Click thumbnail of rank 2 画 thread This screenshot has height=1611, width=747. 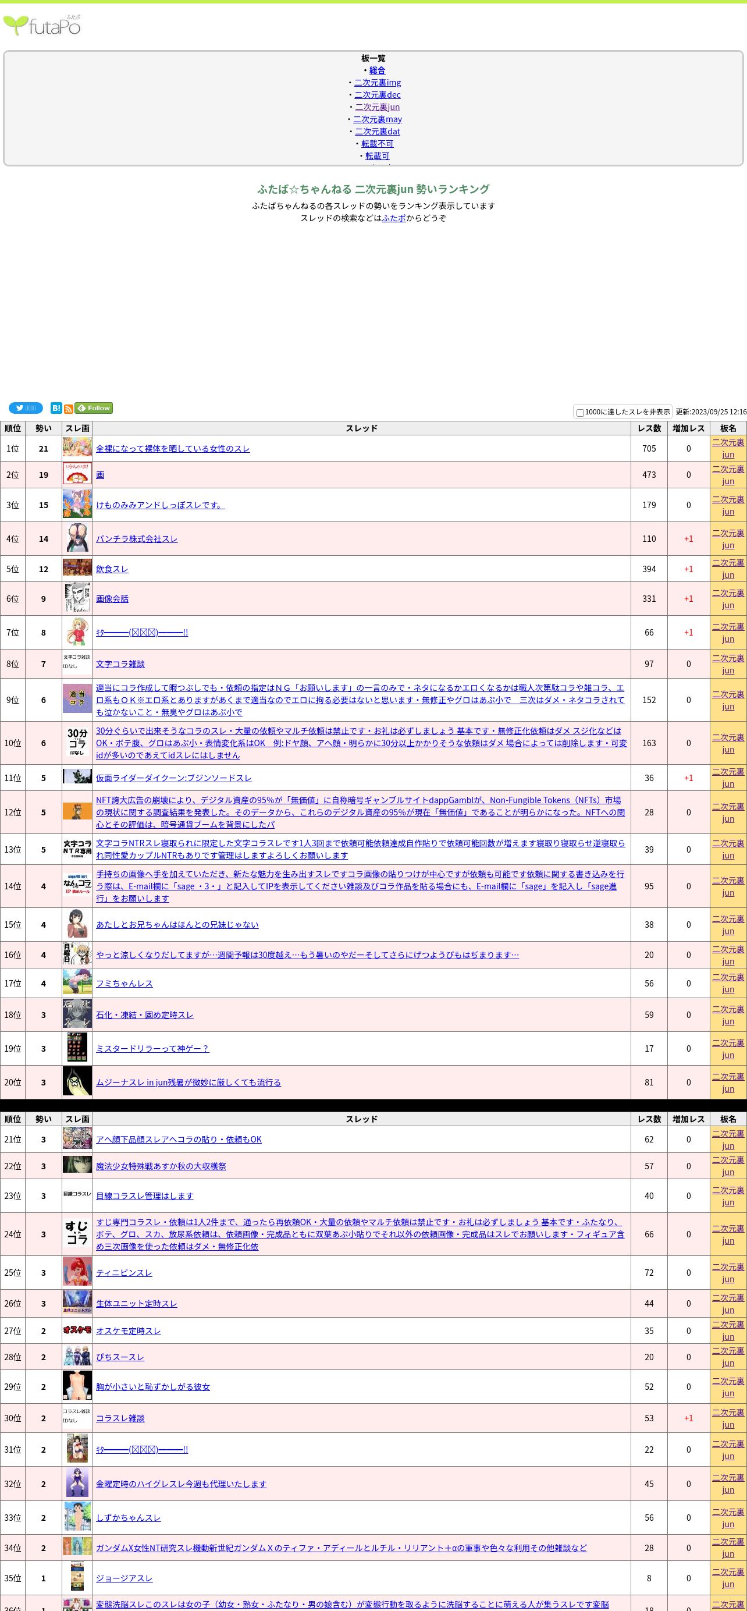tap(77, 474)
